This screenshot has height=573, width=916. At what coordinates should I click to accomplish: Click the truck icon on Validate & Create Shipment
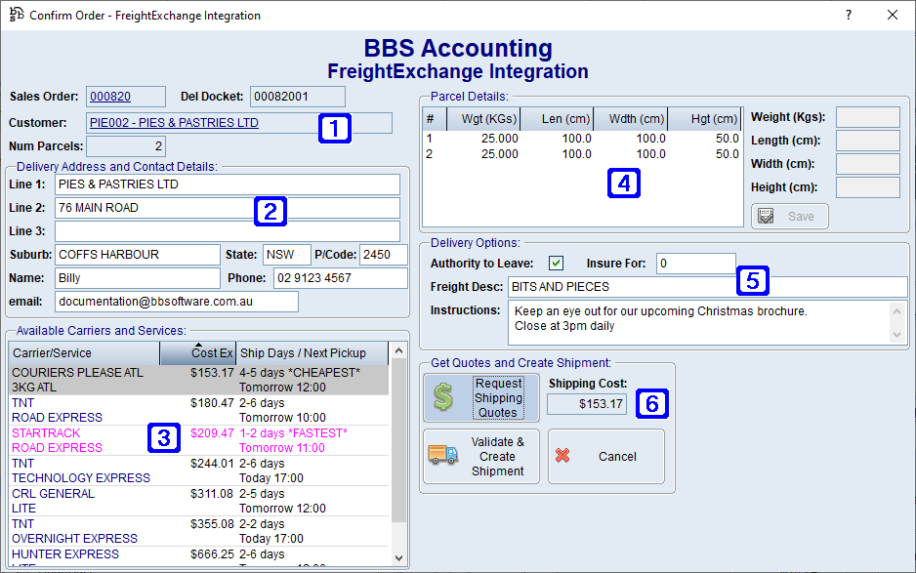click(x=444, y=456)
